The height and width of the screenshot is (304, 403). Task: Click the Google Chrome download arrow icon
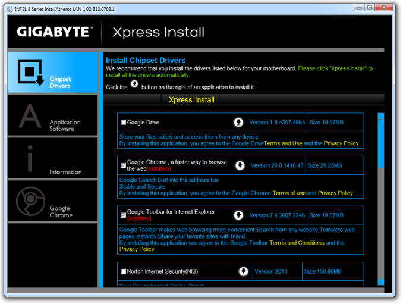(240, 165)
